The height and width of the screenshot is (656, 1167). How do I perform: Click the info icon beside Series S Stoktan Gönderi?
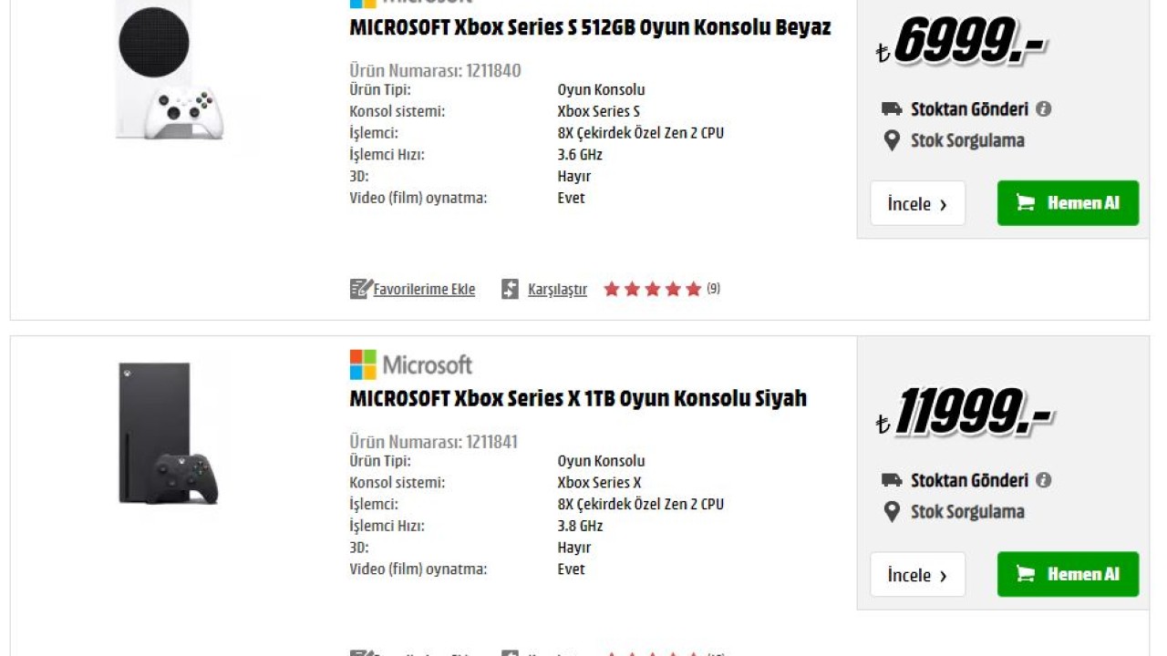1044,108
